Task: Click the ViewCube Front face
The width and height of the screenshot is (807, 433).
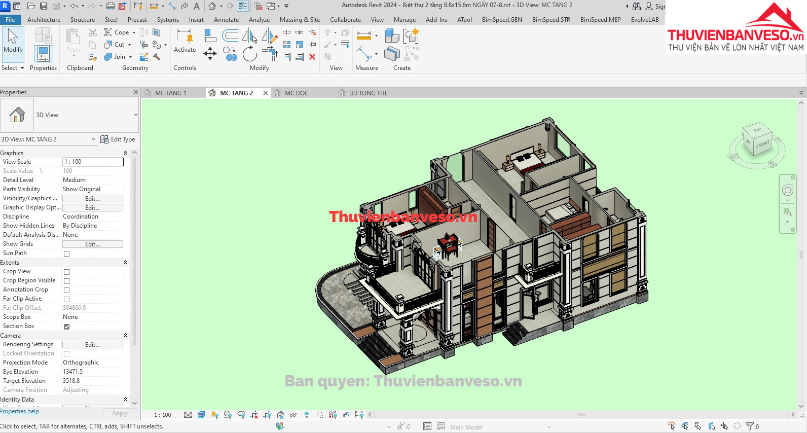Action: pos(762,145)
